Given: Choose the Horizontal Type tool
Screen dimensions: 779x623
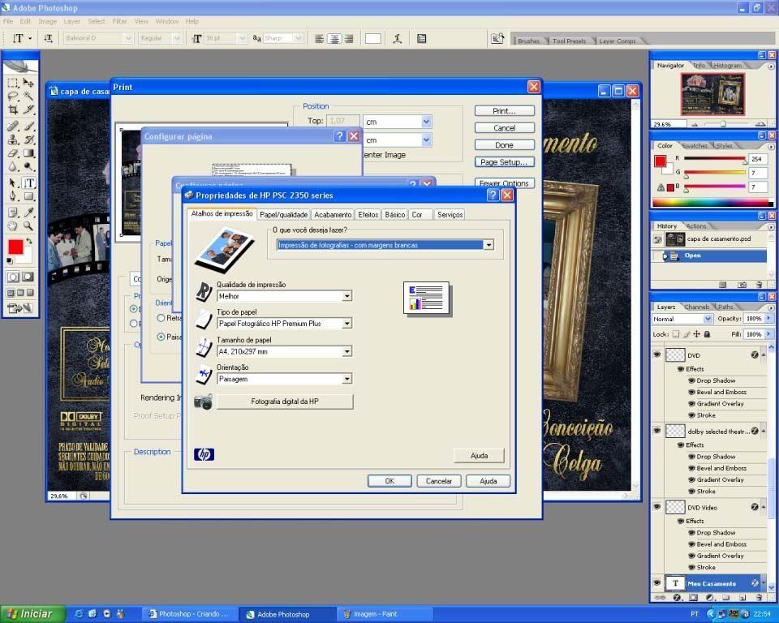Looking at the screenshot, I should point(28,183).
